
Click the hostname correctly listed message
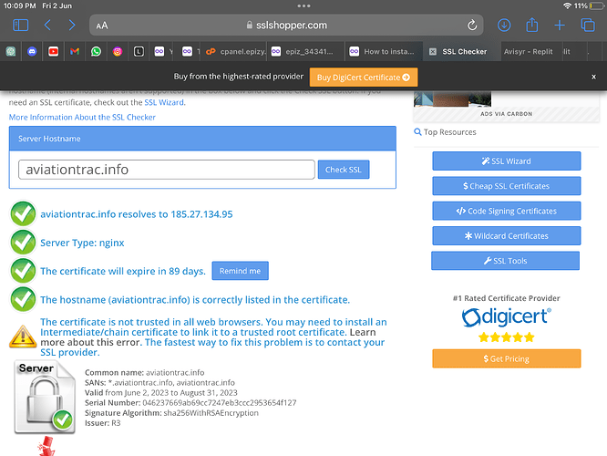195,300
